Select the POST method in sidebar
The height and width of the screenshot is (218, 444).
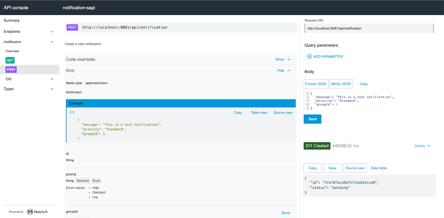[x=11, y=70]
